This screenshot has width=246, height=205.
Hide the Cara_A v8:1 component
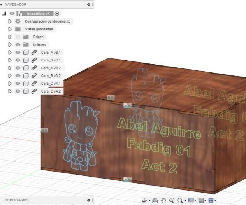(18, 53)
